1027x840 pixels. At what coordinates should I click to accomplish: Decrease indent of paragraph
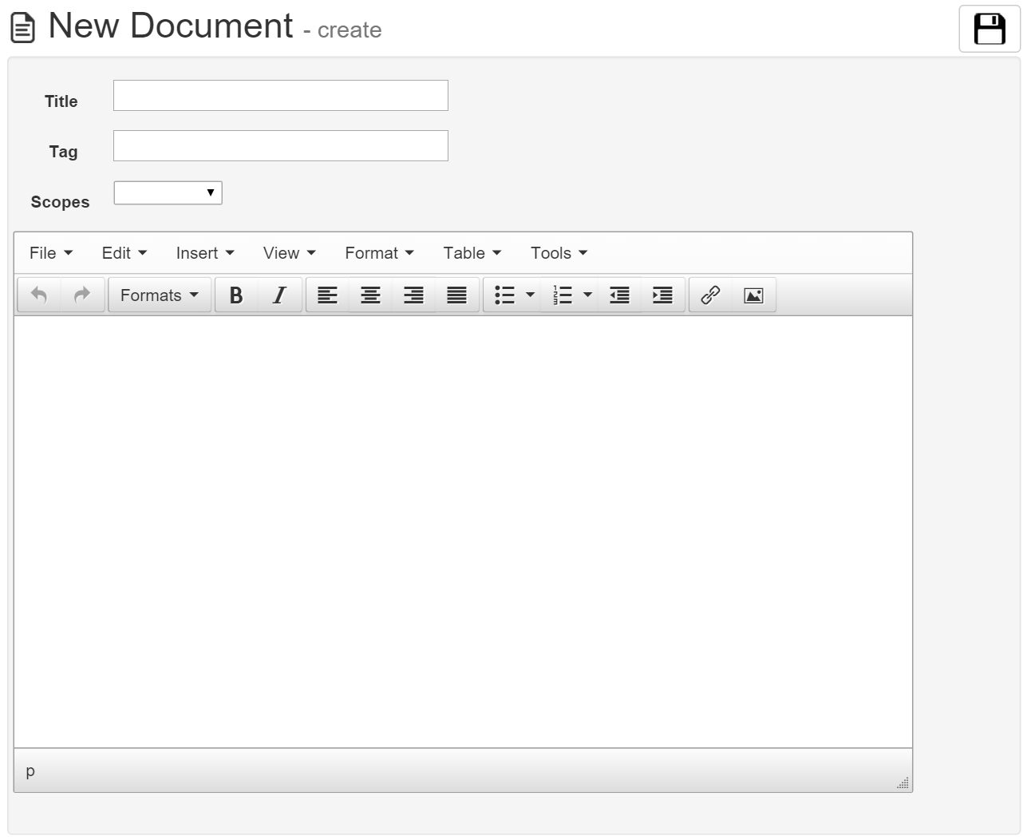[619, 295]
